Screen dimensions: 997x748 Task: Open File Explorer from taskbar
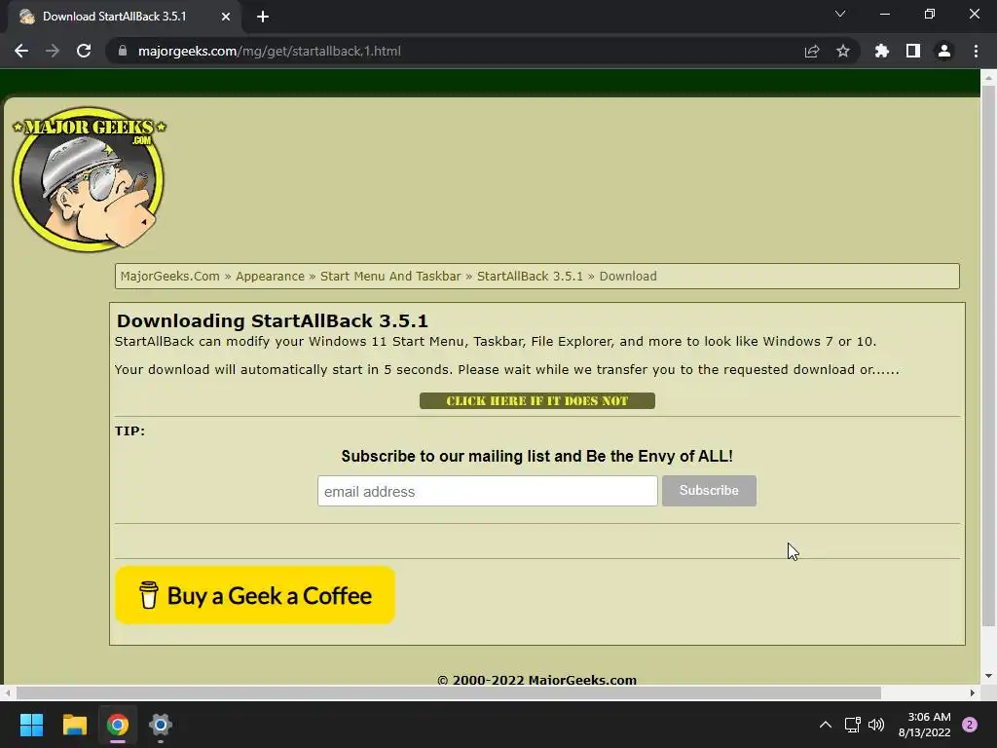tap(74, 725)
